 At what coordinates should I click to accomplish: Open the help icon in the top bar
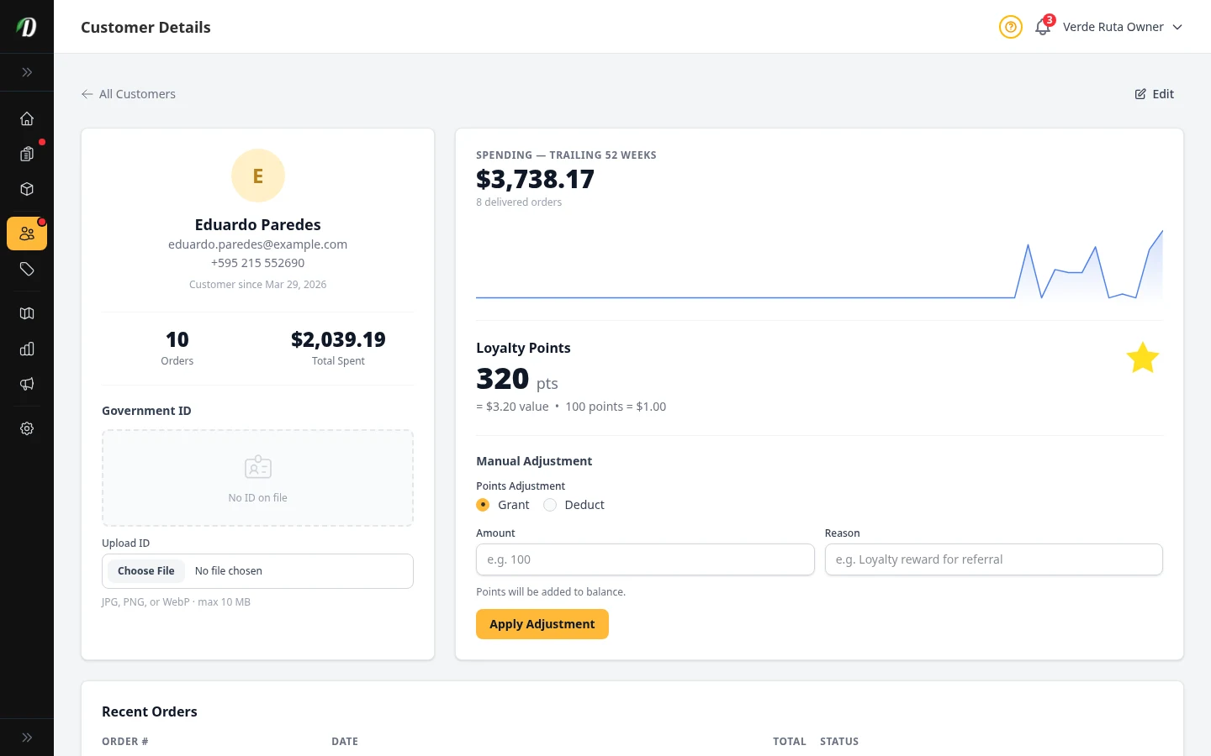click(1010, 27)
